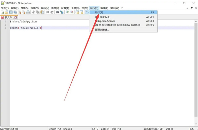Save the document using the floppy icon
The image size is (198, 130).
point(11,12)
